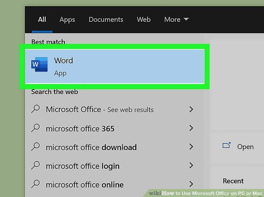This screenshot has height=197, width=264.
Task: Open the More dropdown menu
Action: (176, 20)
